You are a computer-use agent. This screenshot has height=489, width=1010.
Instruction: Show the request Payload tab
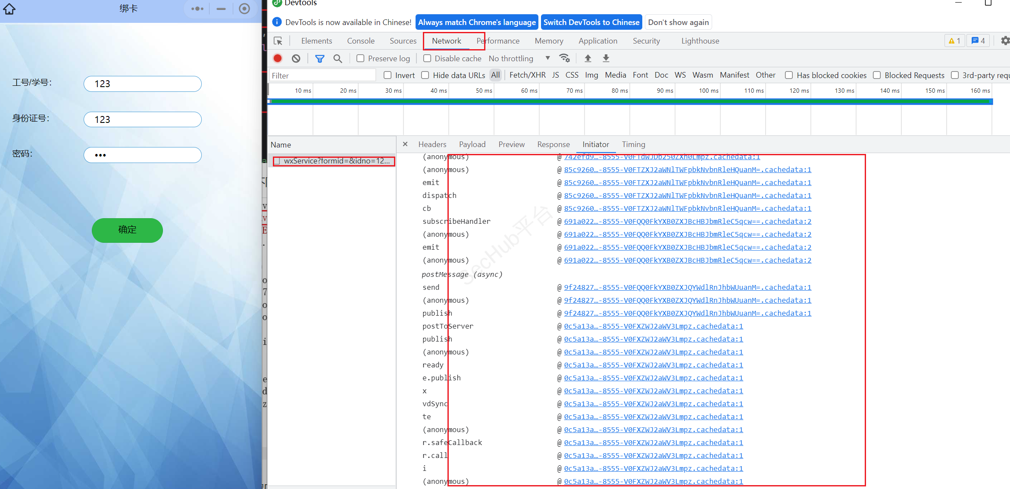point(472,144)
